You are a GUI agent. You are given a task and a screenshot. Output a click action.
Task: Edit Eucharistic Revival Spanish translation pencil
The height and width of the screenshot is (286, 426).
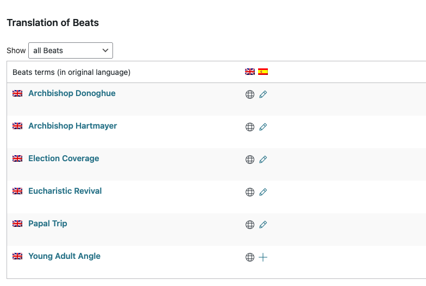point(263,192)
